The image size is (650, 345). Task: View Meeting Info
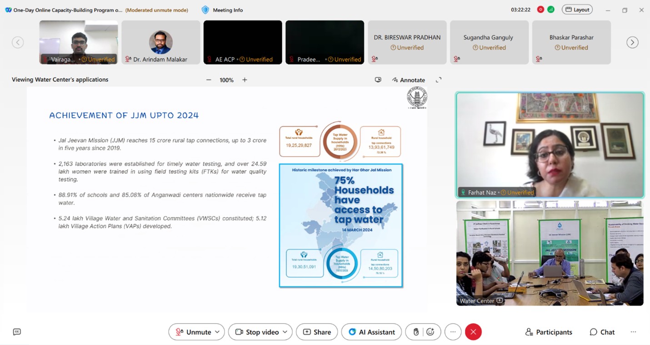pos(222,10)
